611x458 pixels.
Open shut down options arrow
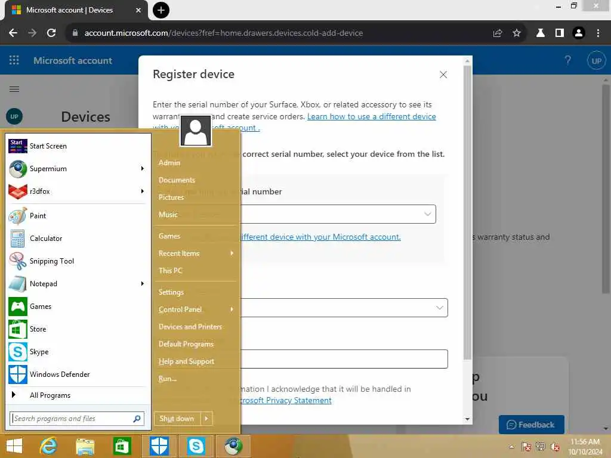pyautogui.click(x=206, y=419)
